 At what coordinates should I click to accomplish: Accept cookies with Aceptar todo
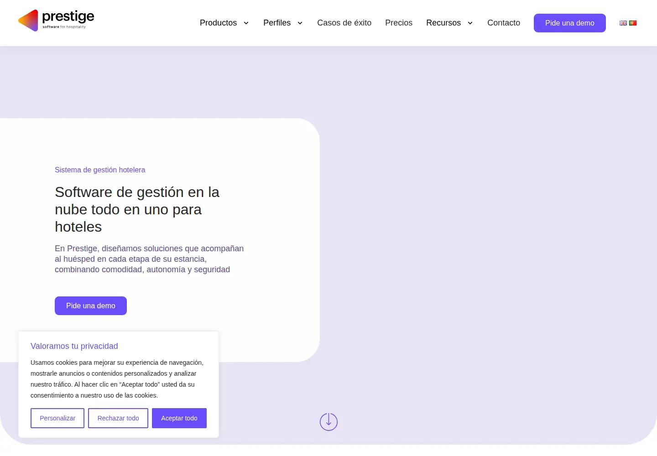tap(179, 418)
